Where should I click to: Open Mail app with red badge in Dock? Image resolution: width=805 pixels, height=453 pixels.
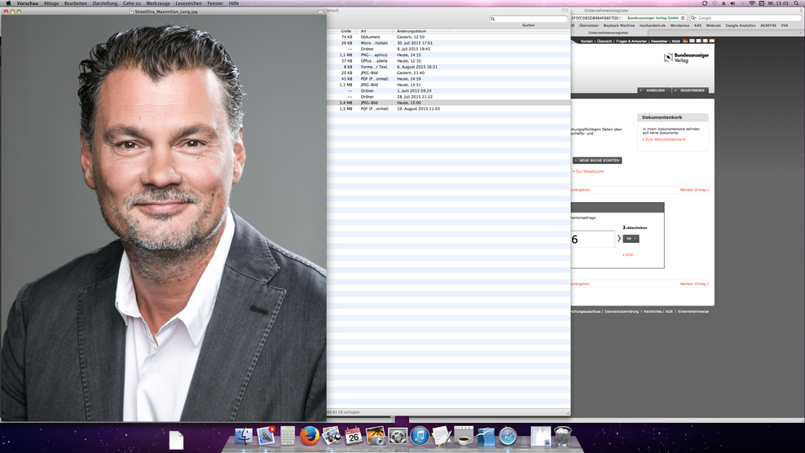click(266, 436)
